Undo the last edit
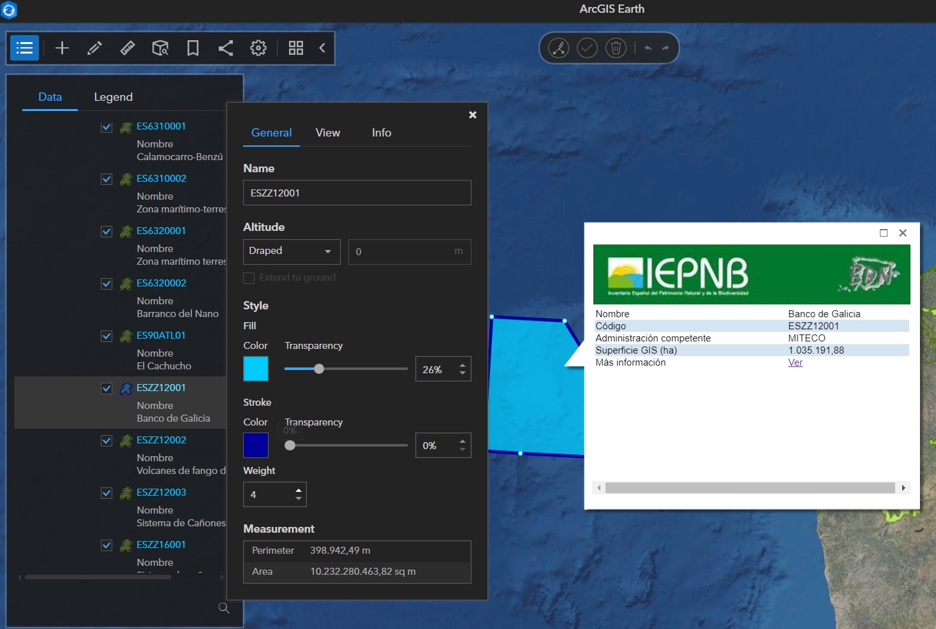The image size is (936, 629). 648,48
